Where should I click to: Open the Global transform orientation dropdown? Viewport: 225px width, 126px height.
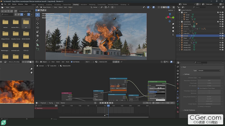tap(95, 7)
